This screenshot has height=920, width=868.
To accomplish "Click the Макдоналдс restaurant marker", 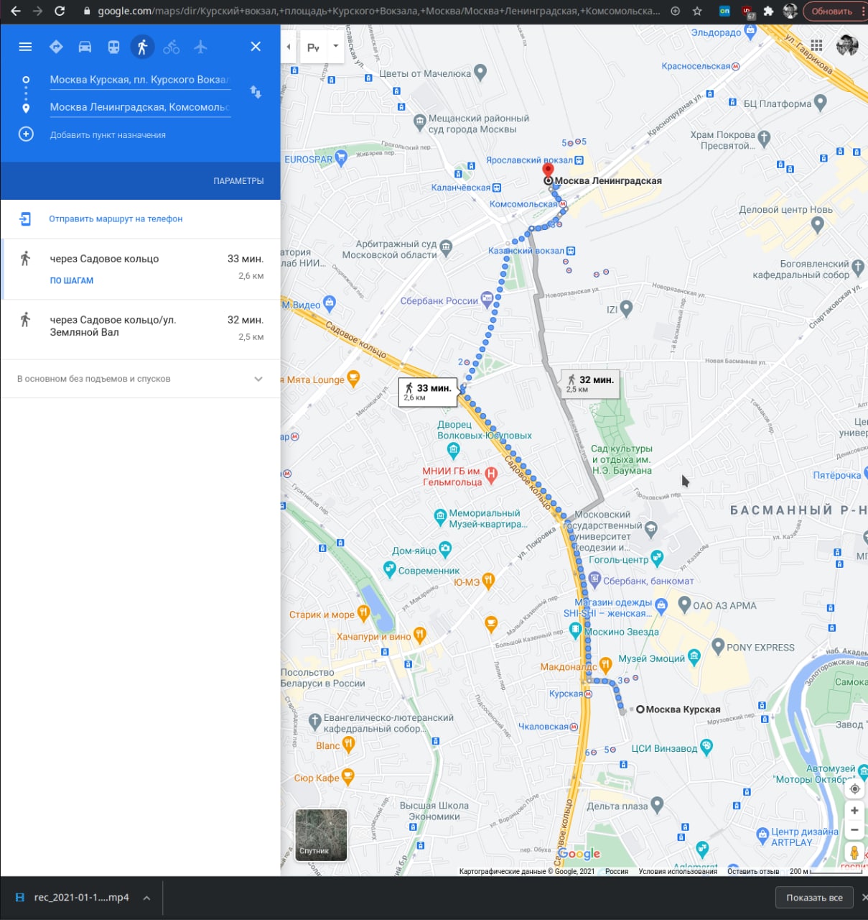I will tap(605, 665).
